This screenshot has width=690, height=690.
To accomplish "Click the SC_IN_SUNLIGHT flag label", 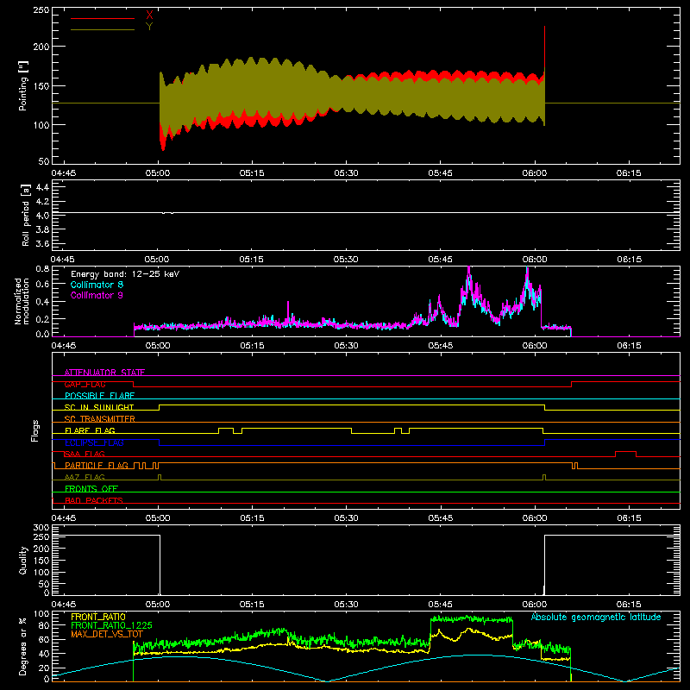I will point(99,407).
